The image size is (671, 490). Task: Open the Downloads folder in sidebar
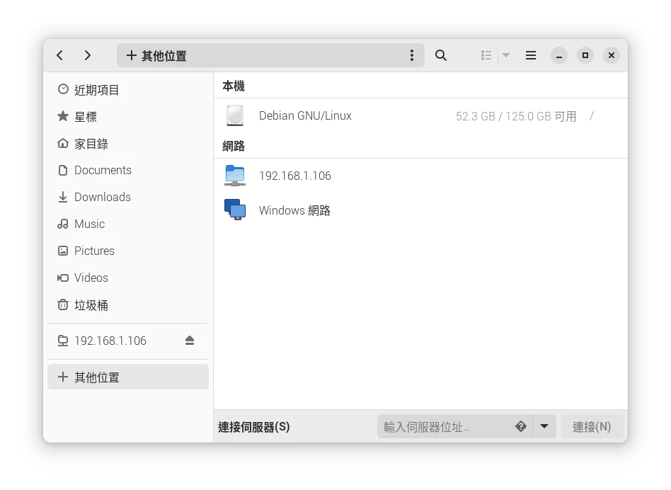[x=102, y=197]
